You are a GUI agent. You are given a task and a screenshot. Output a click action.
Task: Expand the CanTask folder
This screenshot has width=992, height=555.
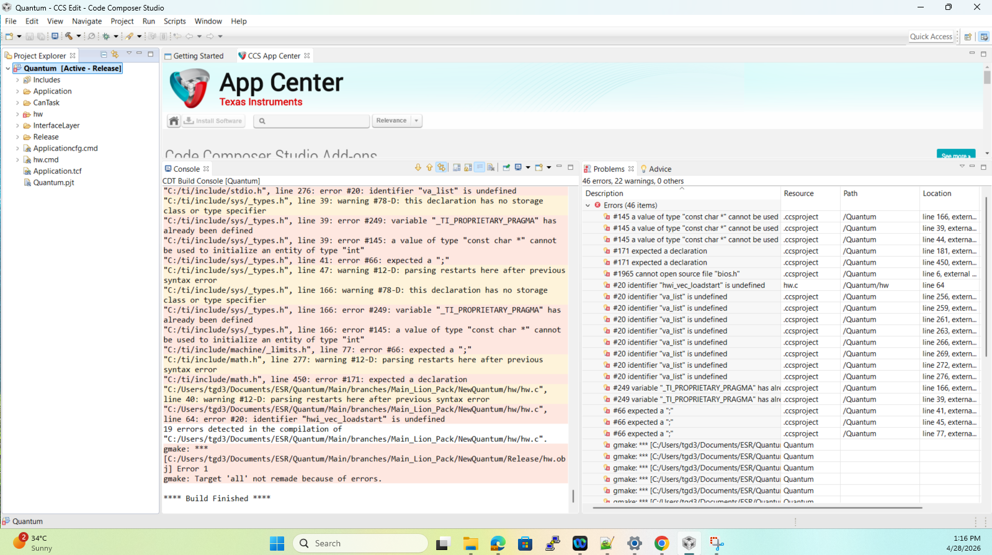[17, 103]
